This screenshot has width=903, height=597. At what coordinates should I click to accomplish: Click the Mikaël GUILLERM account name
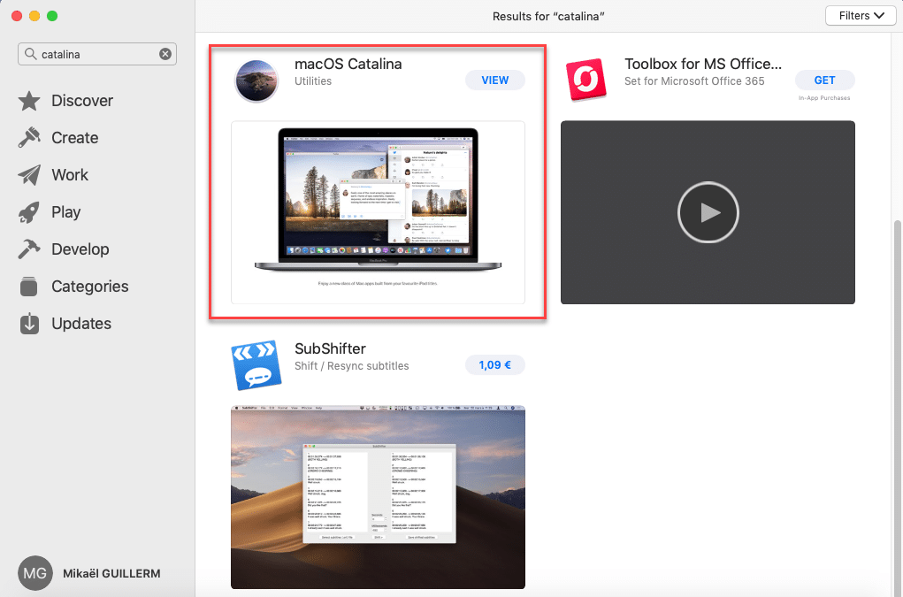coord(111,573)
